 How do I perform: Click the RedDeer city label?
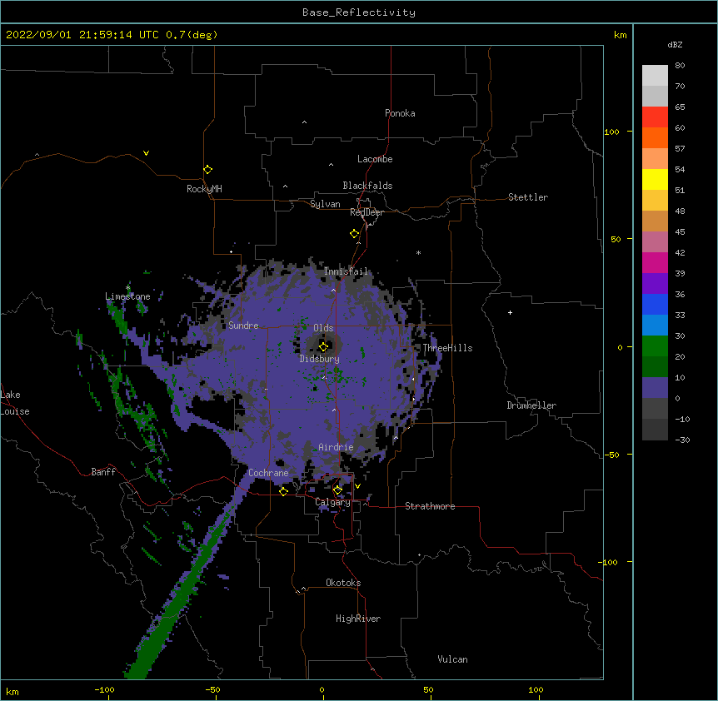366,212
